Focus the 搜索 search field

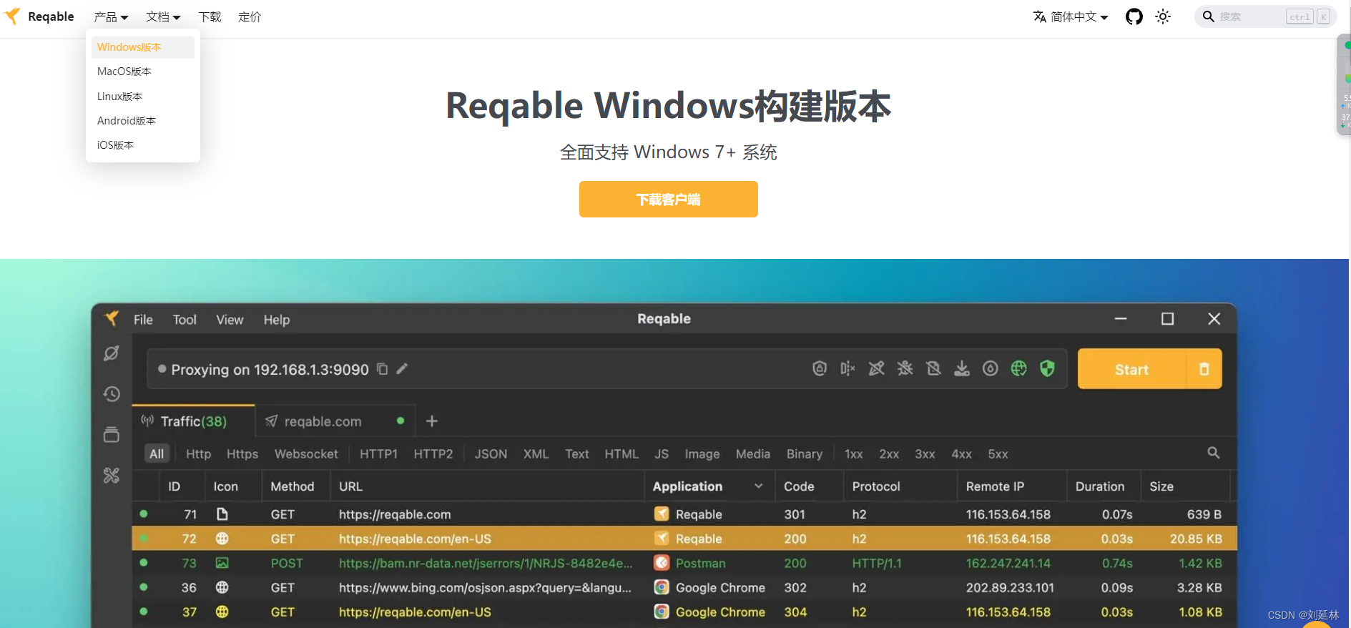(1265, 16)
